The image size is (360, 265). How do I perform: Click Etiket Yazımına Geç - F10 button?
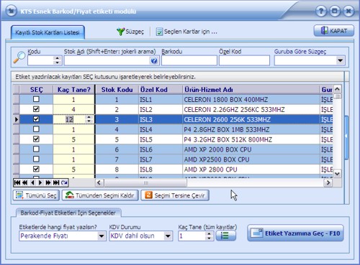click(x=295, y=233)
